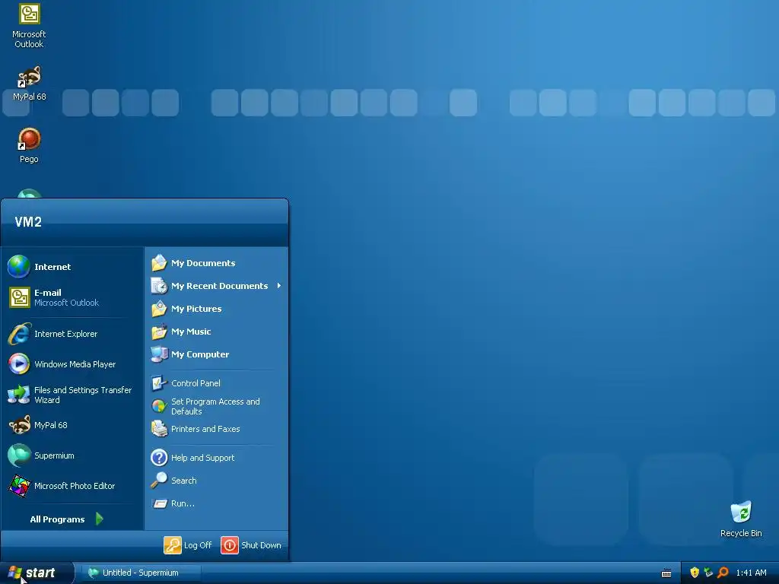Image resolution: width=779 pixels, height=584 pixels.
Task: Launch Internet Explorer from Start menu
Action: [72, 334]
